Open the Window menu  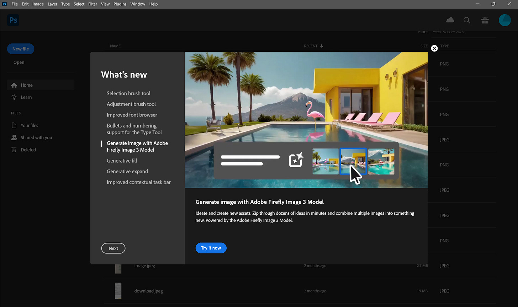(138, 4)
